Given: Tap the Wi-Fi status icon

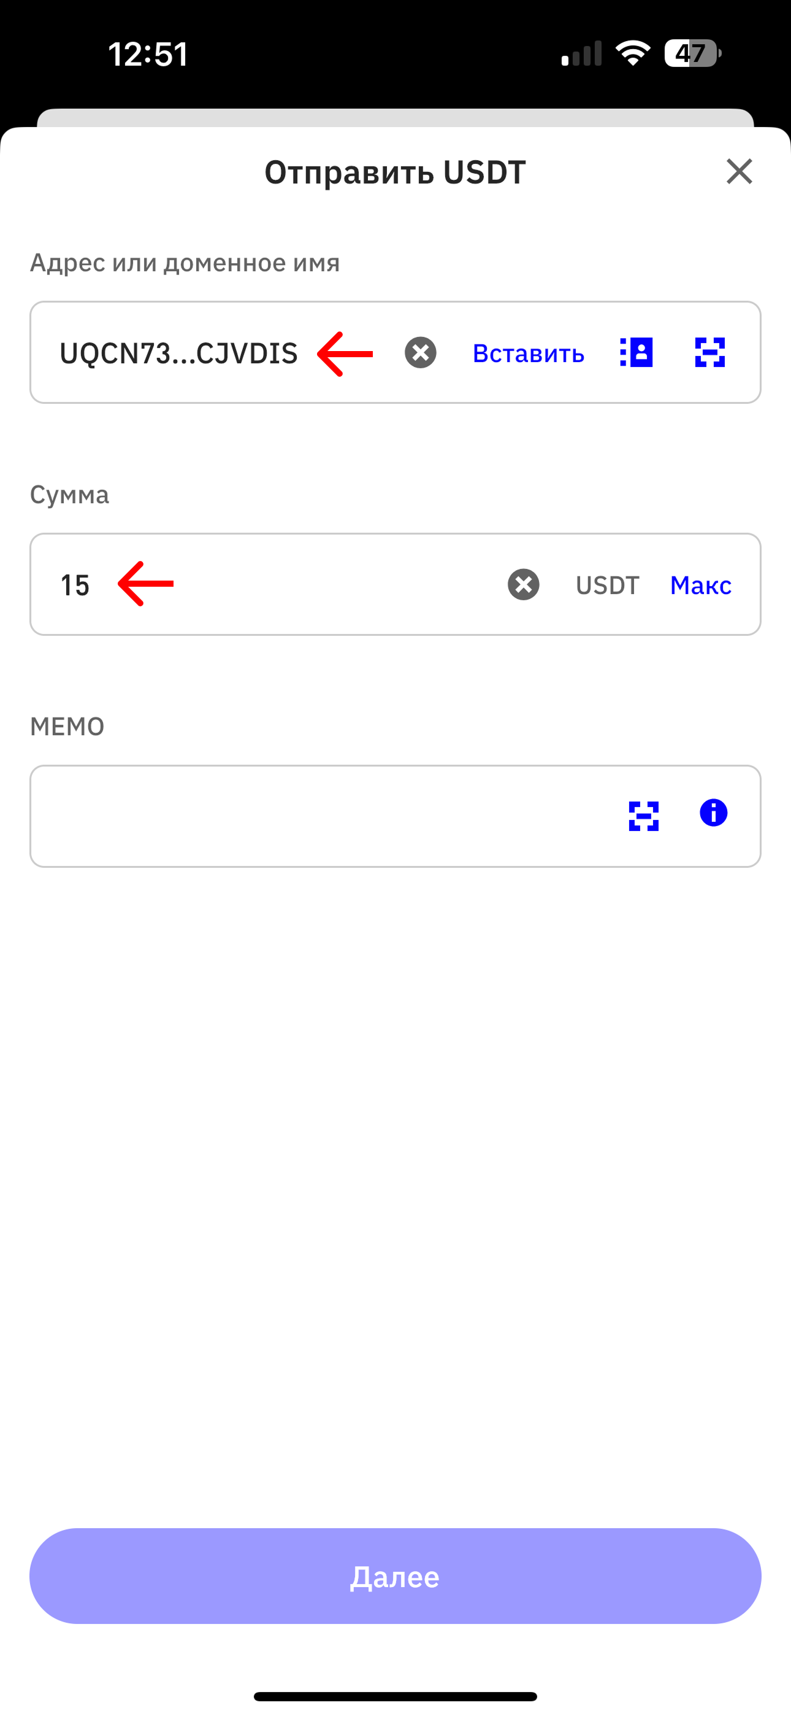Looking at the screenshot, I should pos(633,53).
